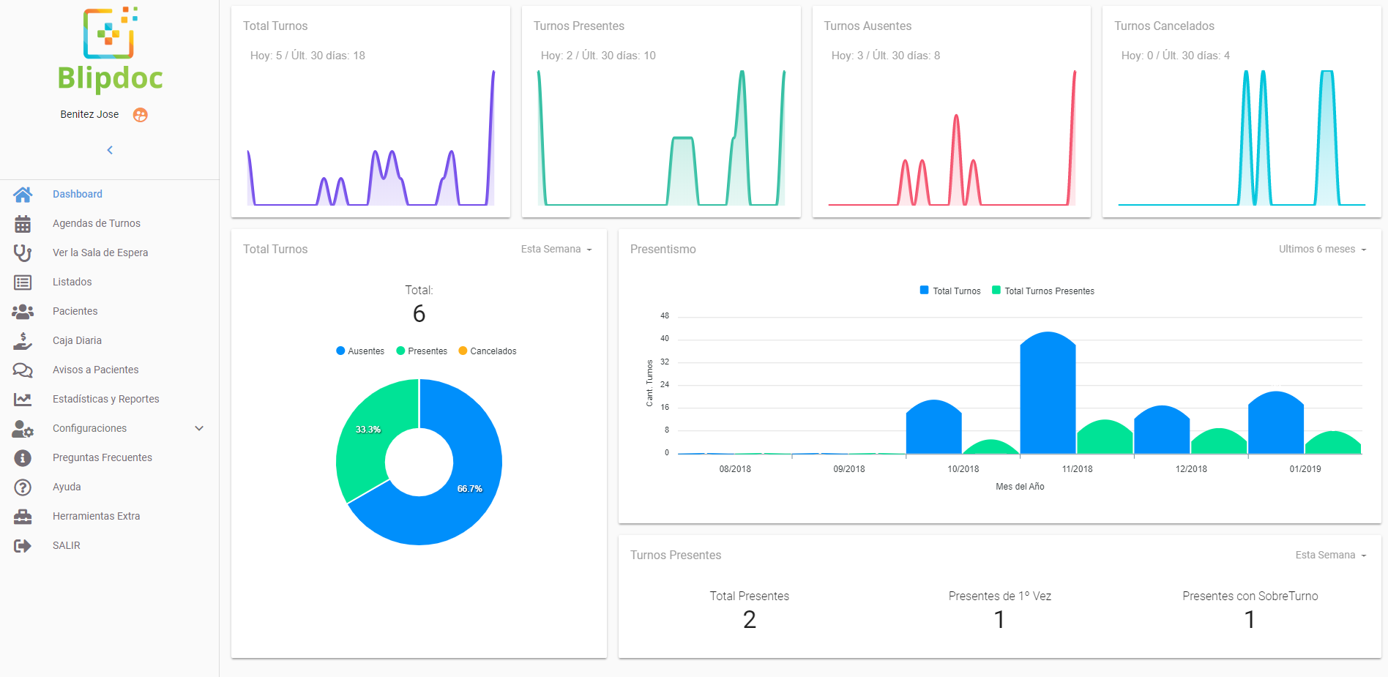Click the Dashboard home icon
The height and width of the screenshot is (677, 1388).
click(23, 194)
